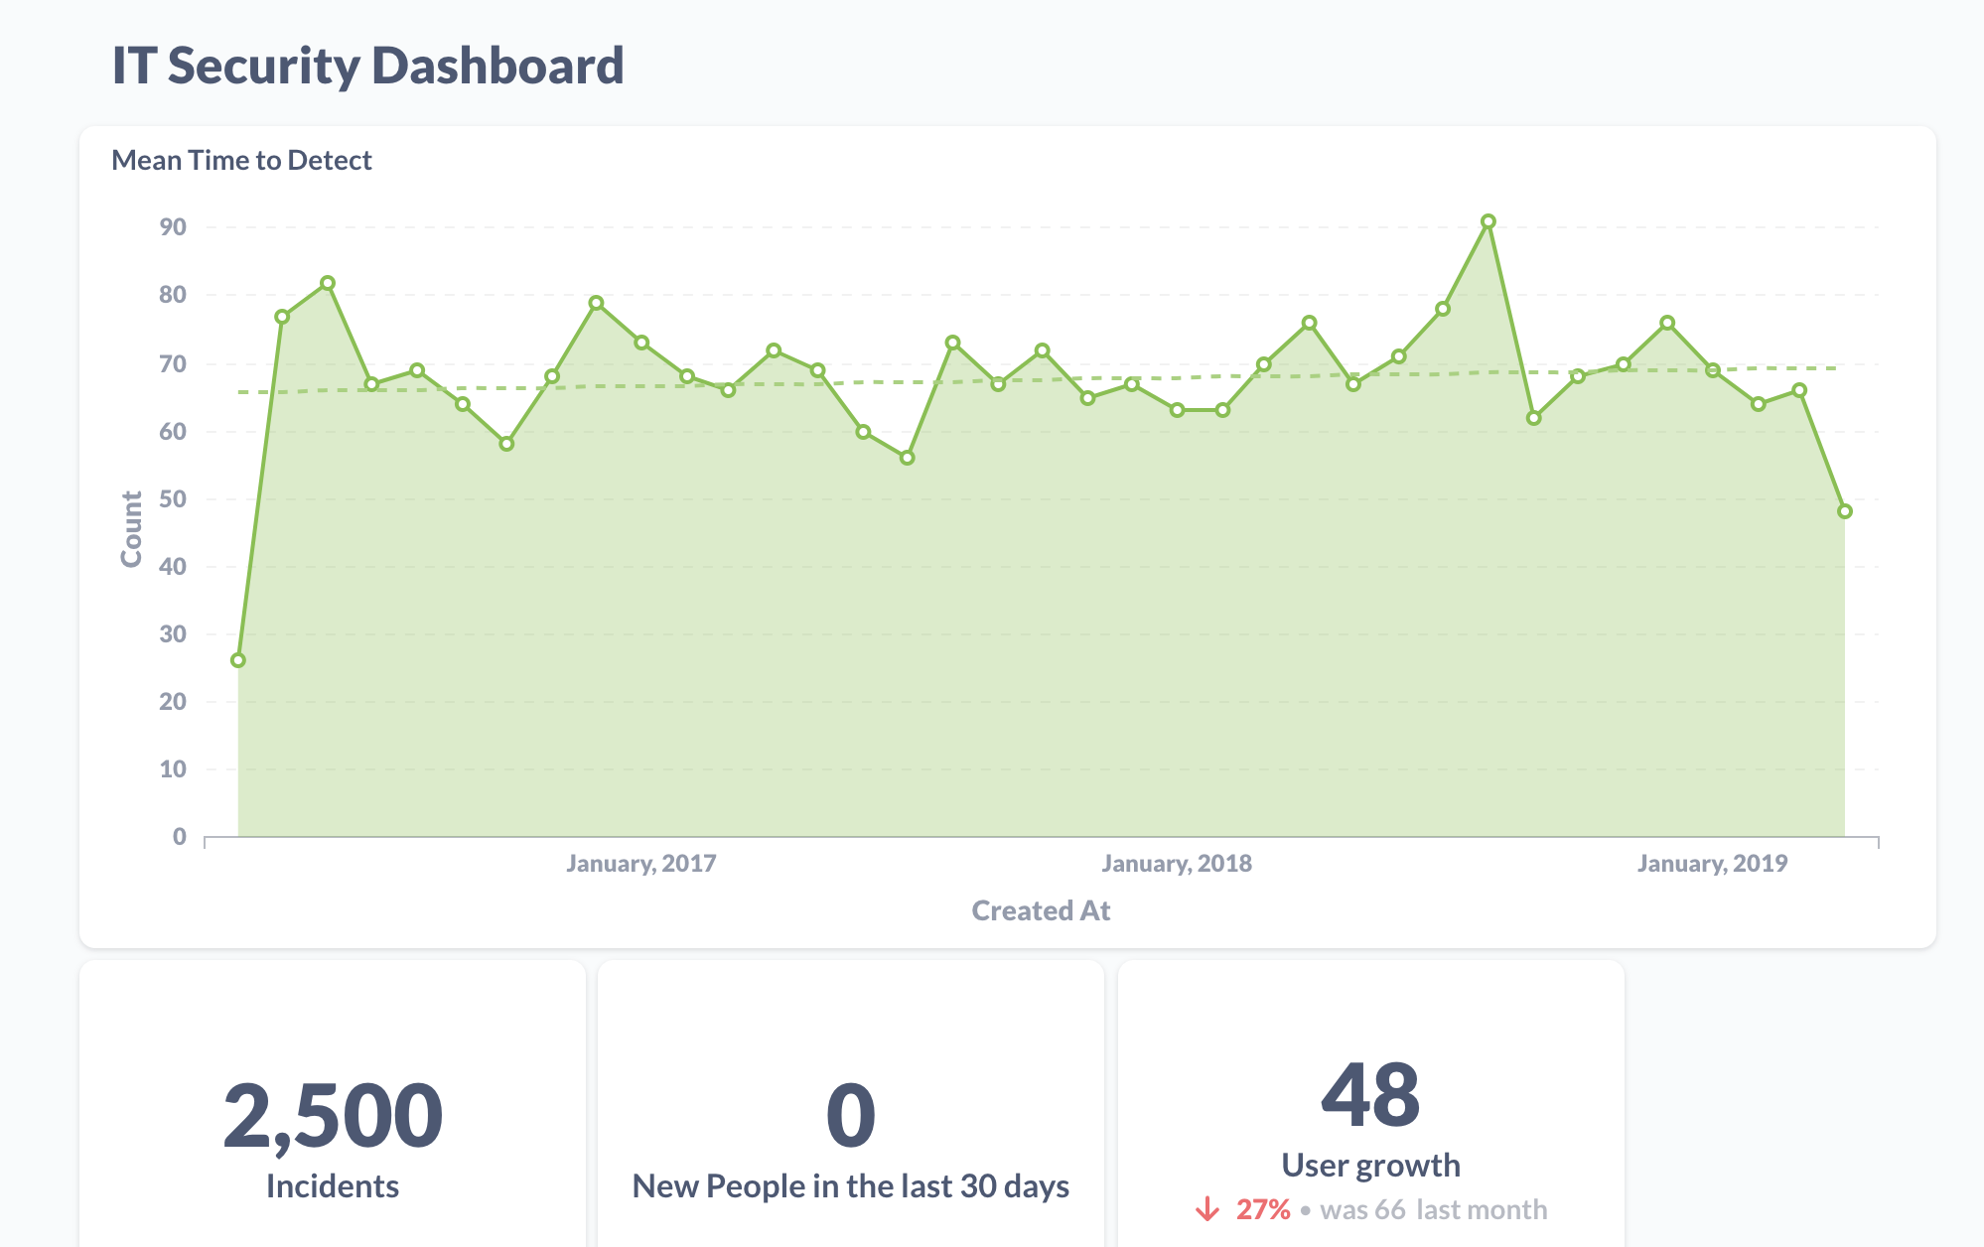Click the last data point at 48
Viewport: 1984px width, 1247px height.
point(1844,511)
